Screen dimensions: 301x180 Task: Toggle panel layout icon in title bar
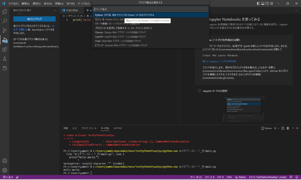(x=263, y=4)
